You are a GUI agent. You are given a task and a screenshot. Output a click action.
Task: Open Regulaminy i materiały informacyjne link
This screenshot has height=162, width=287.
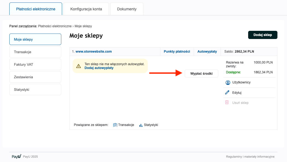250,157
